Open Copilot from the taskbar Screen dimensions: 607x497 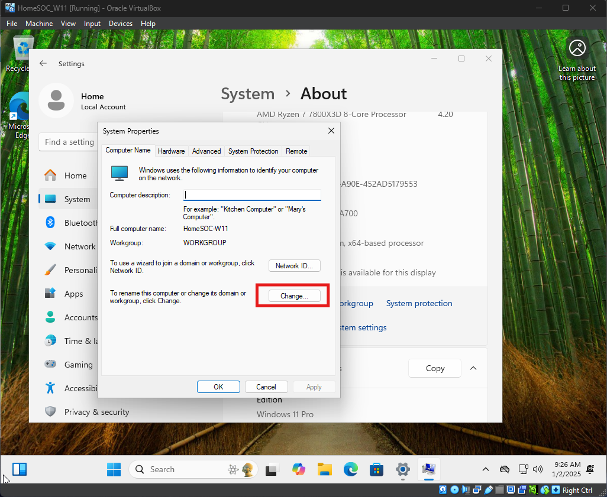[298, 470]
